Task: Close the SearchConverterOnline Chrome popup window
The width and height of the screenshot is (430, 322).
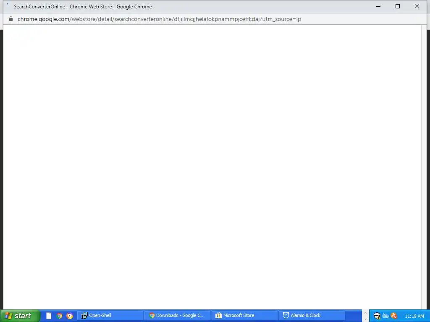Action: coord(417,6)
